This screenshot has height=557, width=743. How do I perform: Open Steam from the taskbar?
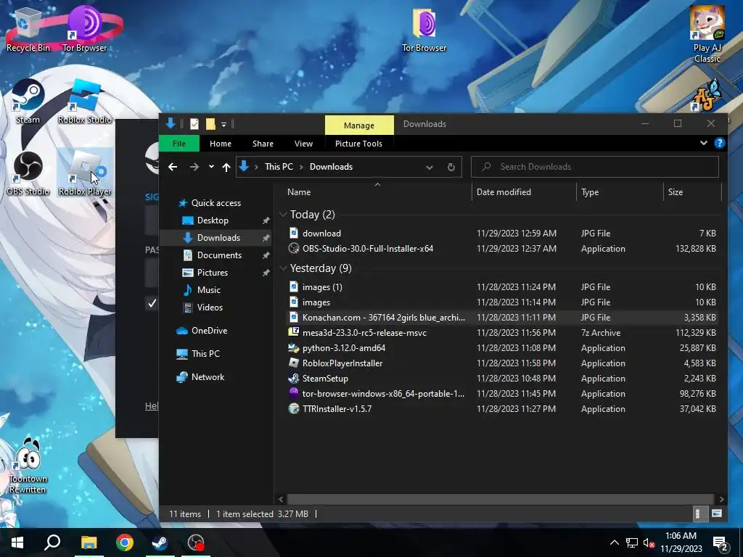160,542
